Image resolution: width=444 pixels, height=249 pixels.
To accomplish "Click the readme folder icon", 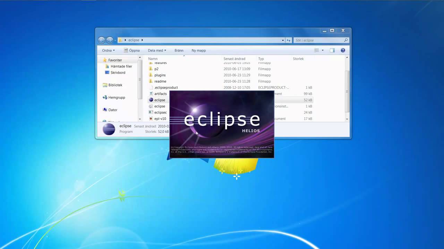I will [151, 81].
